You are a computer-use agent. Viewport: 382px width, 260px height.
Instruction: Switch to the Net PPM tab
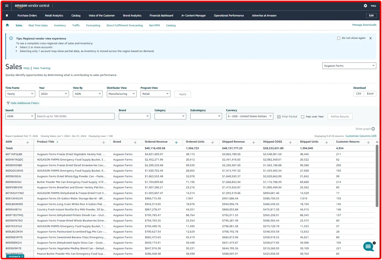point(155,25)
